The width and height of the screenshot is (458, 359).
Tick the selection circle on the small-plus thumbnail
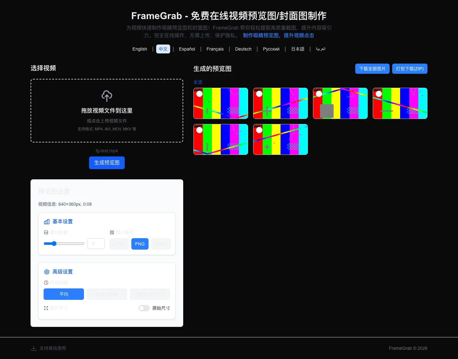[259, 130]
